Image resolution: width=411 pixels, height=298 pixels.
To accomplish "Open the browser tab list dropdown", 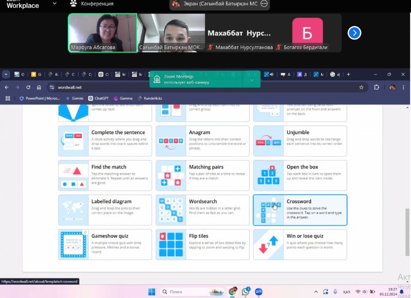I will click(6, 74).
